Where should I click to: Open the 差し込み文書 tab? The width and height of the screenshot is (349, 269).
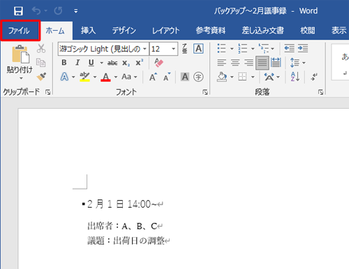pos(262,31)
